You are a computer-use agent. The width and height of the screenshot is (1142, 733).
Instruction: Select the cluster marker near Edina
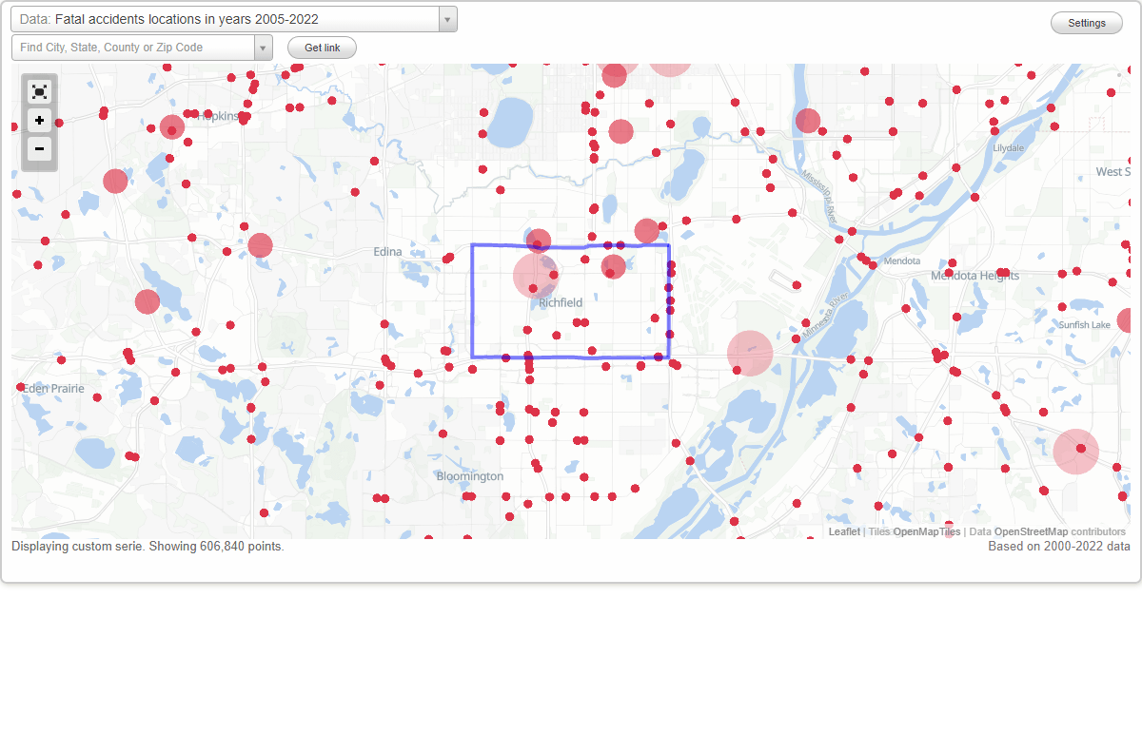click(259, 245)
